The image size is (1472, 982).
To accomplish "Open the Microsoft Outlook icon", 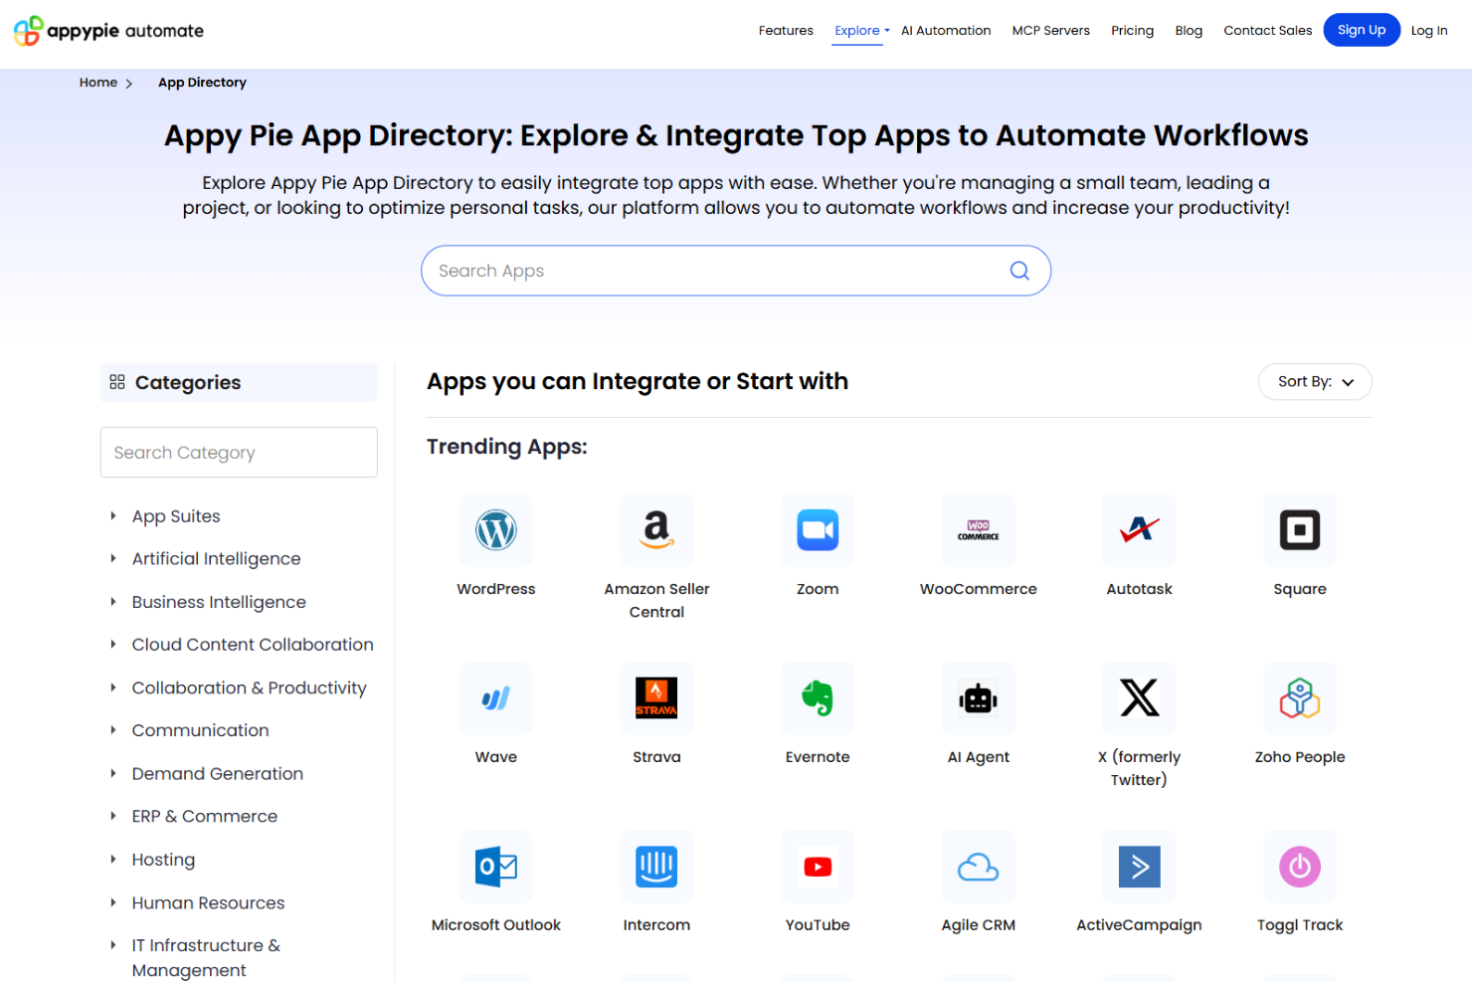I will tap(495, 867).
